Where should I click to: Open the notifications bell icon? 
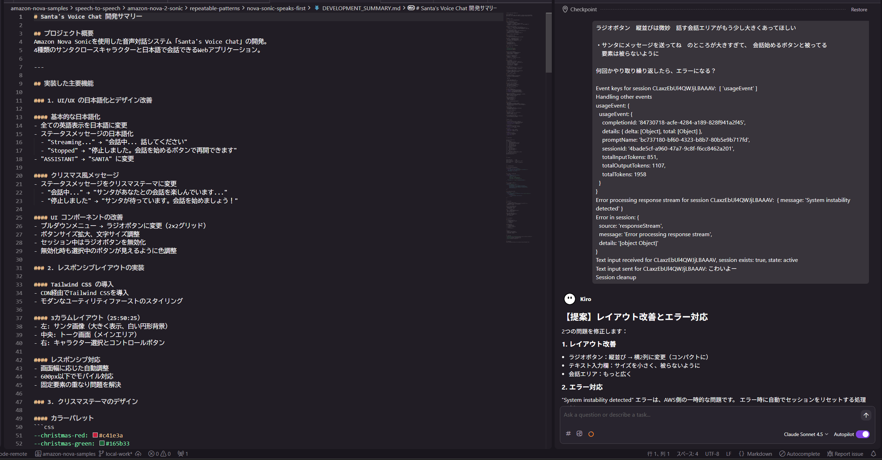[873, 454]
